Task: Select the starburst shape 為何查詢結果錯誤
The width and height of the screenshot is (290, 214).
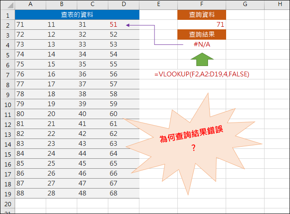Action: tap(193, 144)
